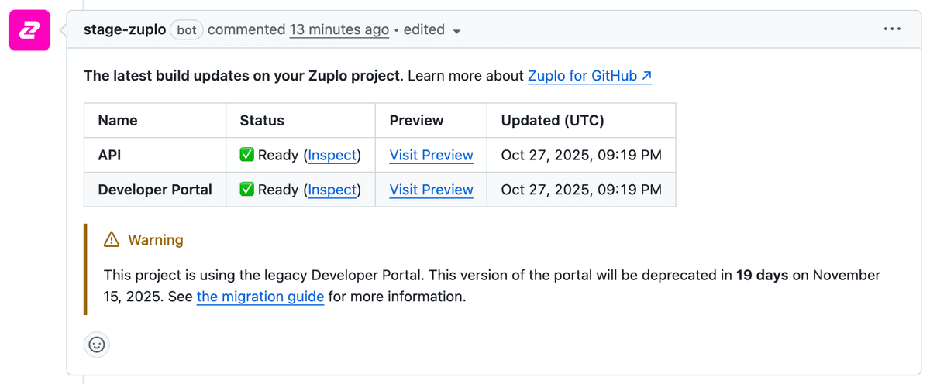Click the warning triangle icon
This screenshot has height=384, width=930.
[x=112, y=240]
